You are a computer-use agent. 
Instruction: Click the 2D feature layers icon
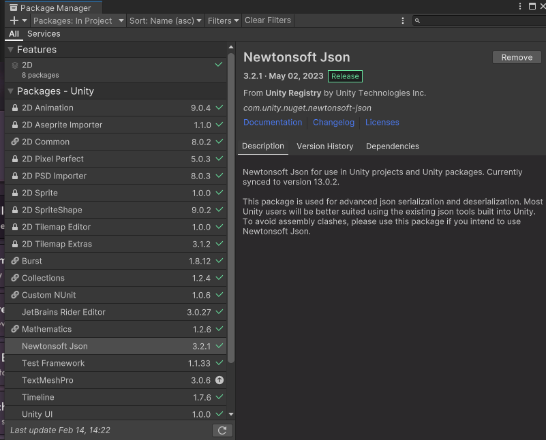pyautogui.click(x=14, y=65)
